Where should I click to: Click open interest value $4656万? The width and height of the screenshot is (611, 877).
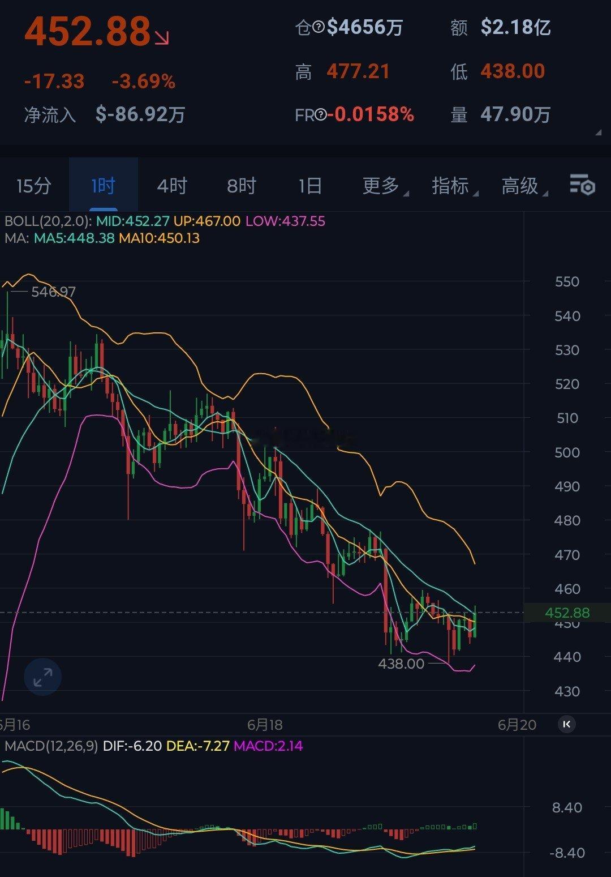365,27
